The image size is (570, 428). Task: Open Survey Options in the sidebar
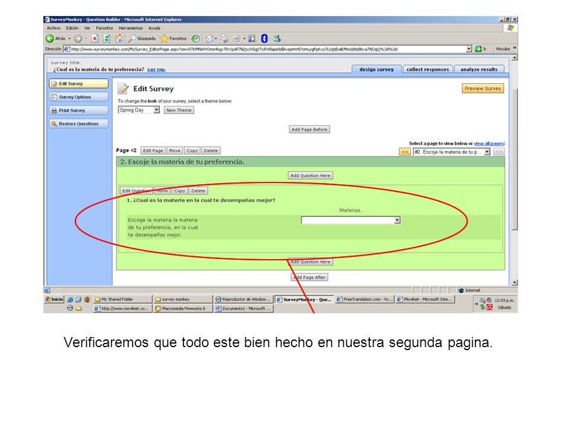(78, 97)
